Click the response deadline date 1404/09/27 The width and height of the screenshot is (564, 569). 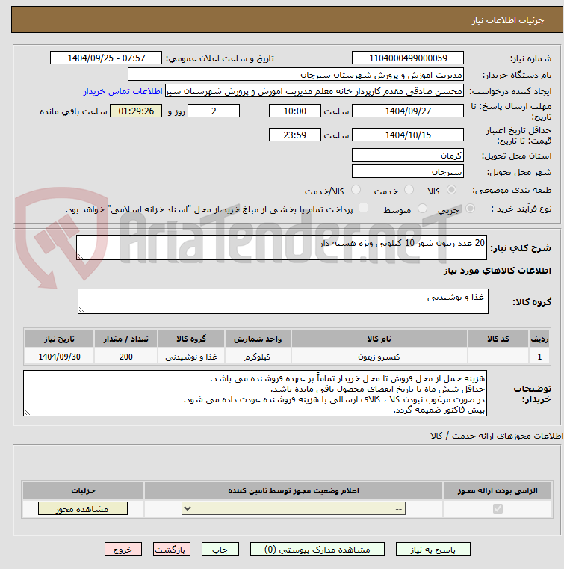point(407,111)
